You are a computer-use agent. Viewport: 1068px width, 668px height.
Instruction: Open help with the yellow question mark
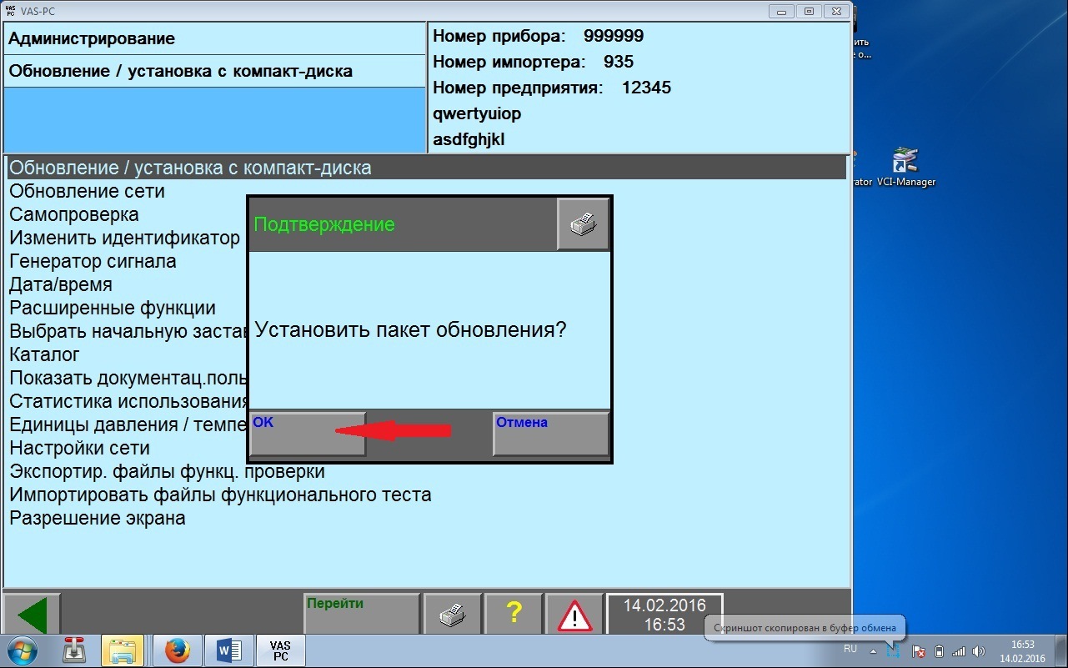point(514,616)
